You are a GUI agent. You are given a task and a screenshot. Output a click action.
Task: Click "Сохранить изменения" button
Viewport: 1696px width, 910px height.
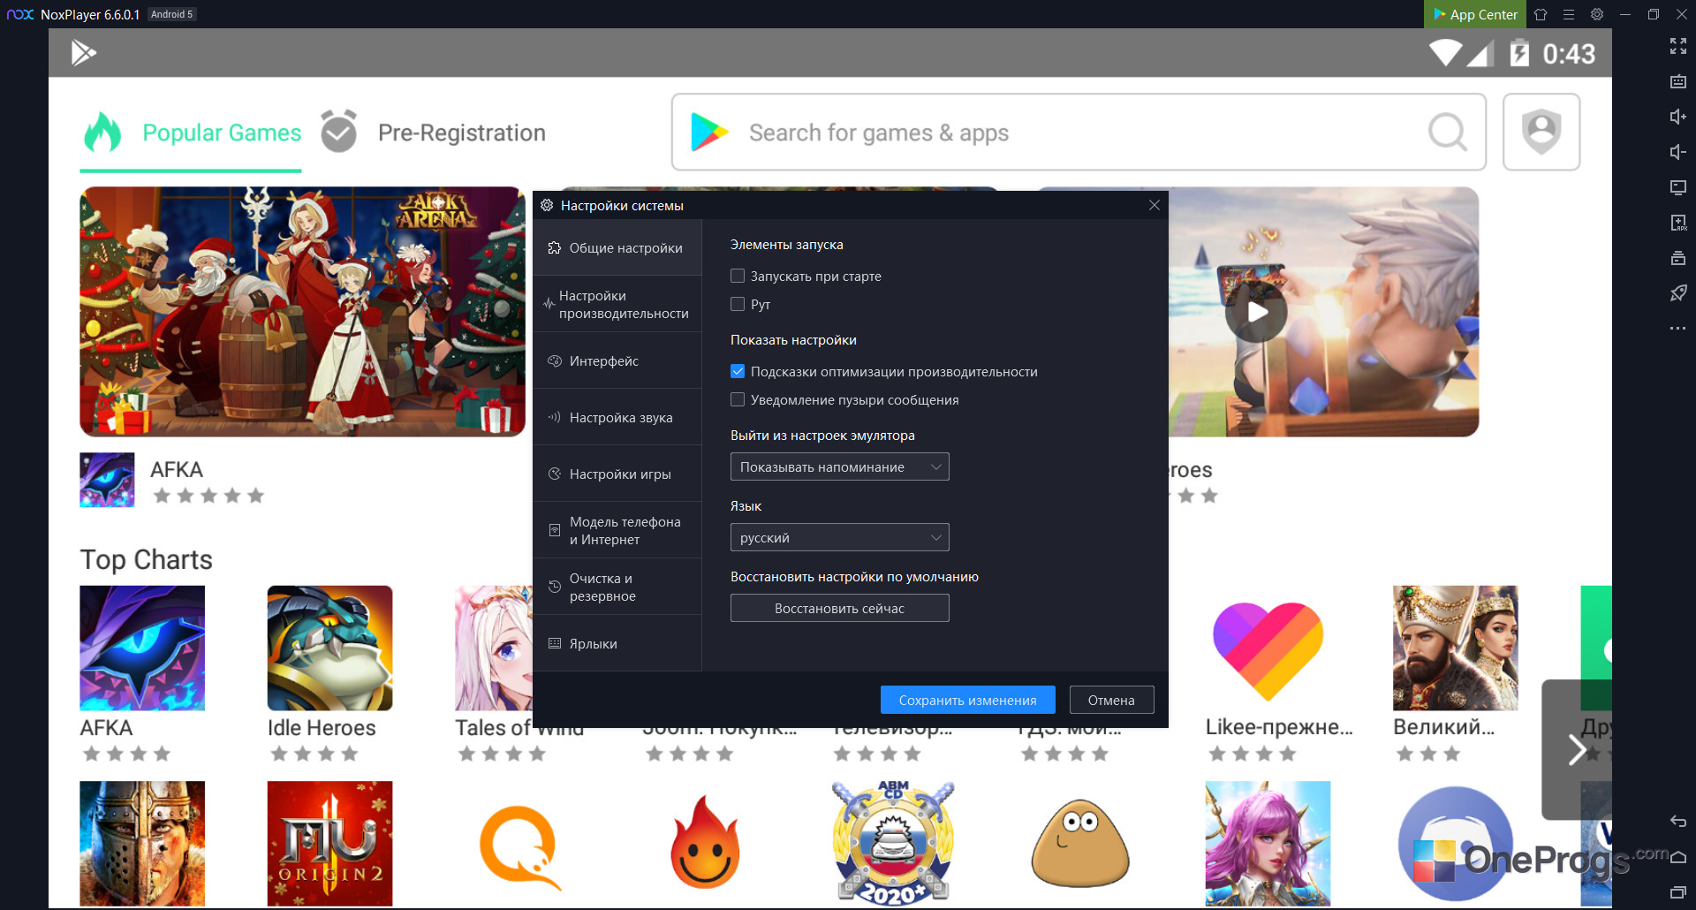point(967,700)
